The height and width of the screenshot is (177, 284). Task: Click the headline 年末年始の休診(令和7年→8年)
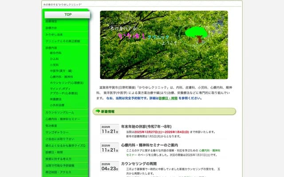click(x=146, y=127)
